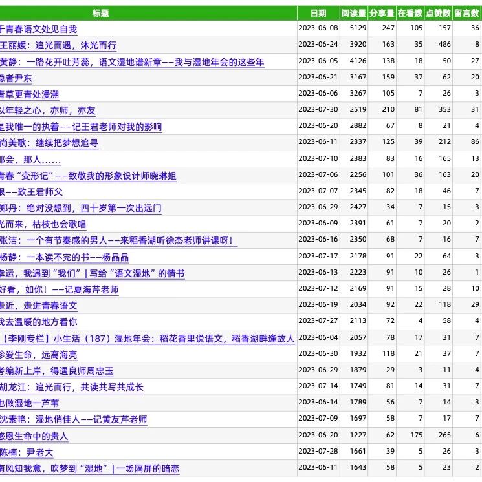Sort by the 阅读量 column header
482x482 pixels.
pos(354,13)
